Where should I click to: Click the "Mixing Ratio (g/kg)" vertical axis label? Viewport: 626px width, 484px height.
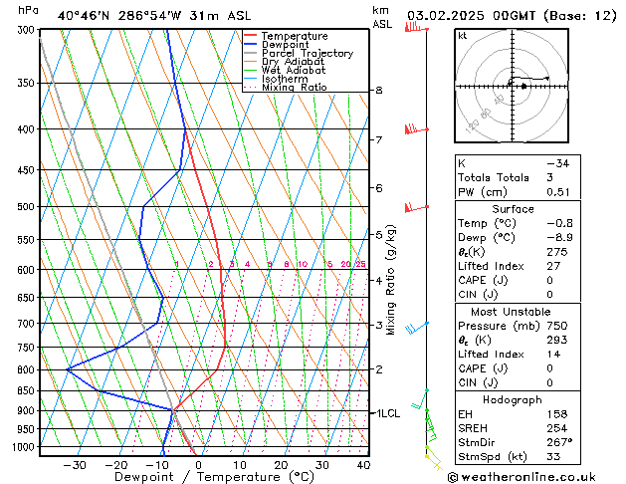click(x=390, y=280)
